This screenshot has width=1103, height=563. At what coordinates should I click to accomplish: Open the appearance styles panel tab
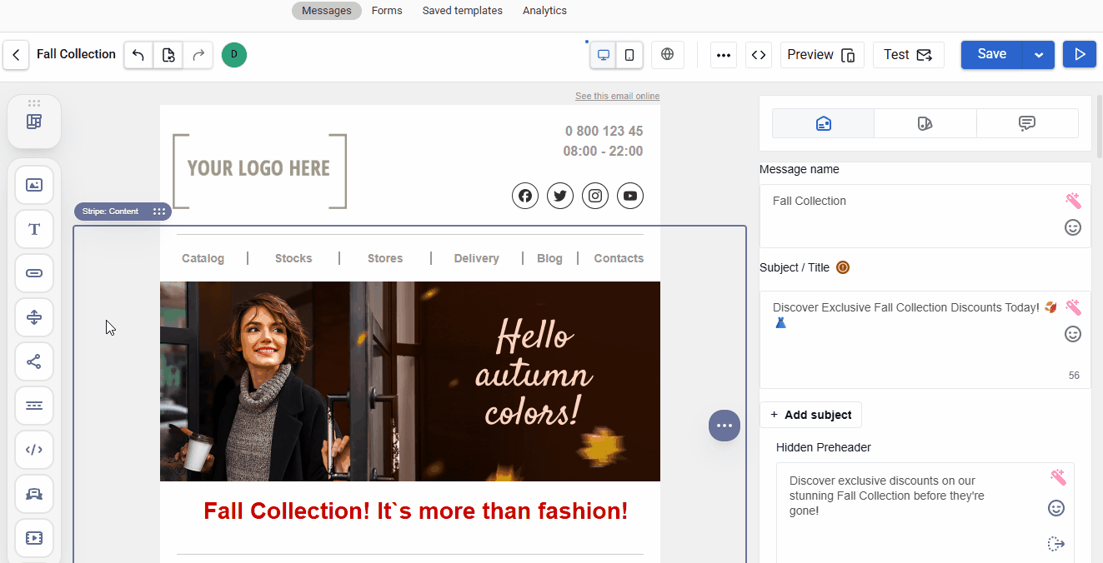[925, 123]
